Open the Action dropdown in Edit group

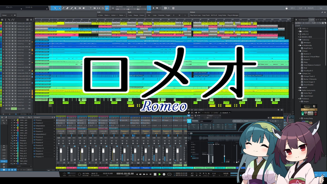(x=114, y=15)
